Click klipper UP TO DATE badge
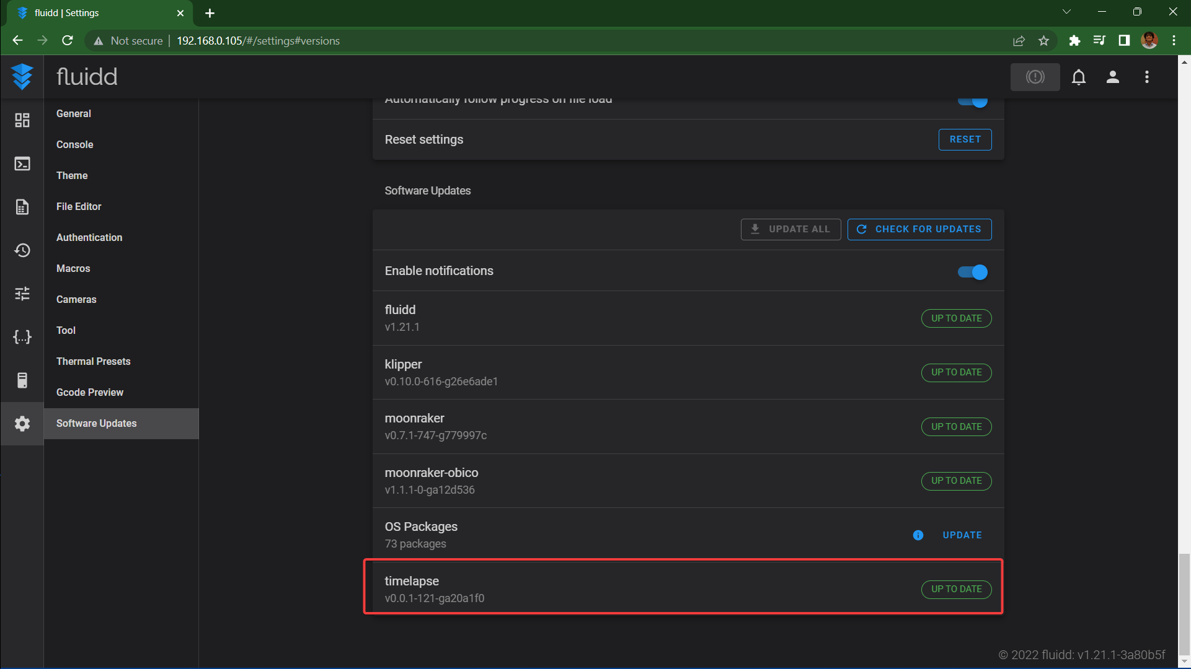 957,372
